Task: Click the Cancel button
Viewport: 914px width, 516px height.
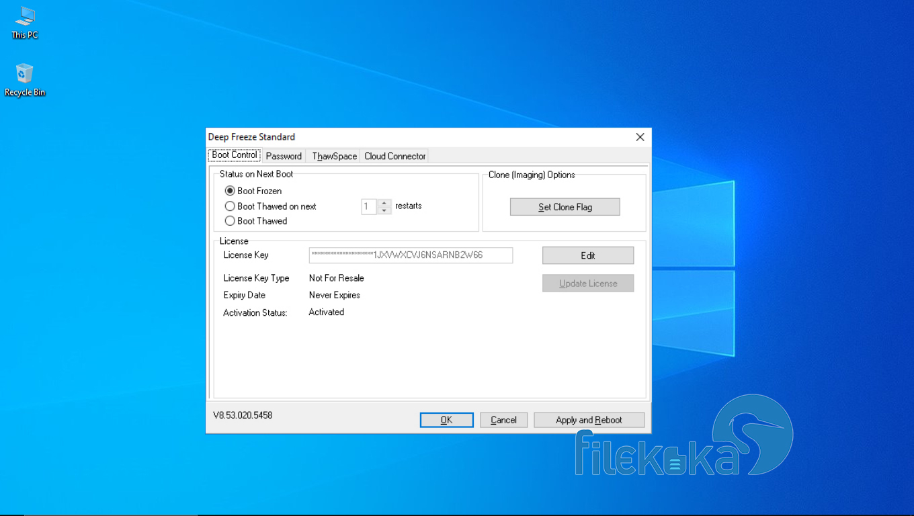Action: pos(503,420)
